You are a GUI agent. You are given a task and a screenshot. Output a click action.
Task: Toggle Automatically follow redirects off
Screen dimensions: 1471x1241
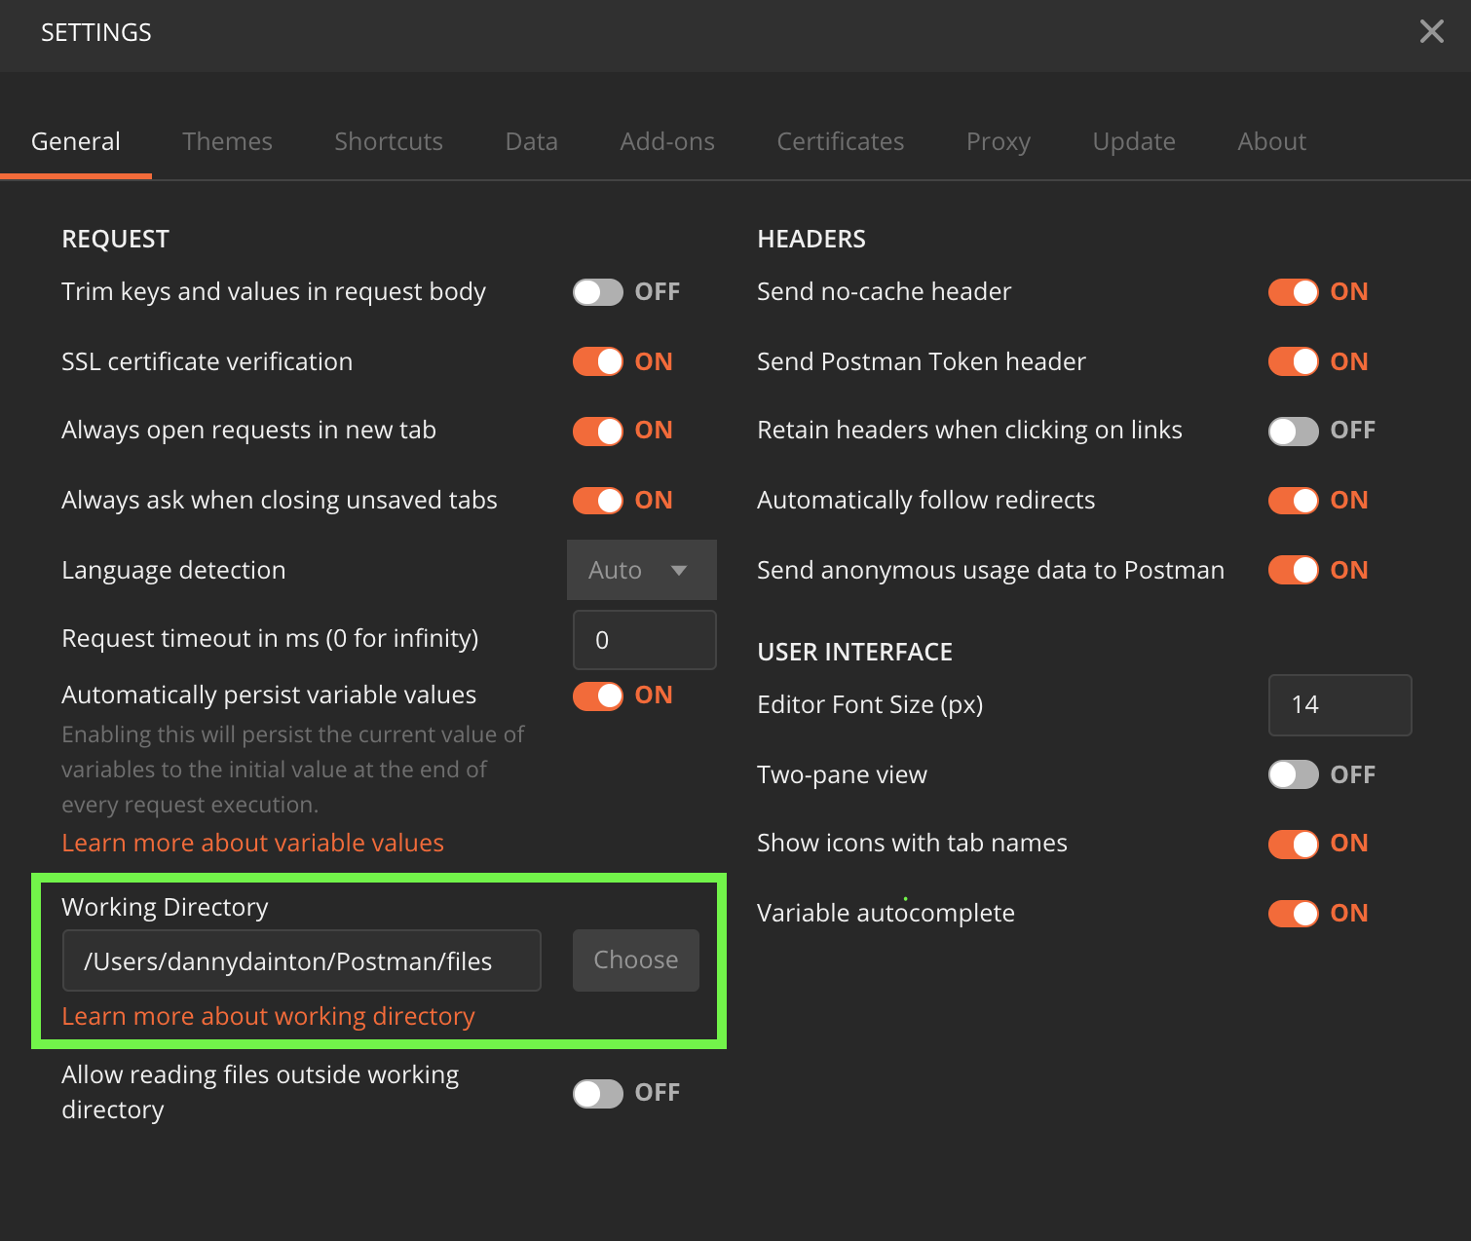[1294, 501]
